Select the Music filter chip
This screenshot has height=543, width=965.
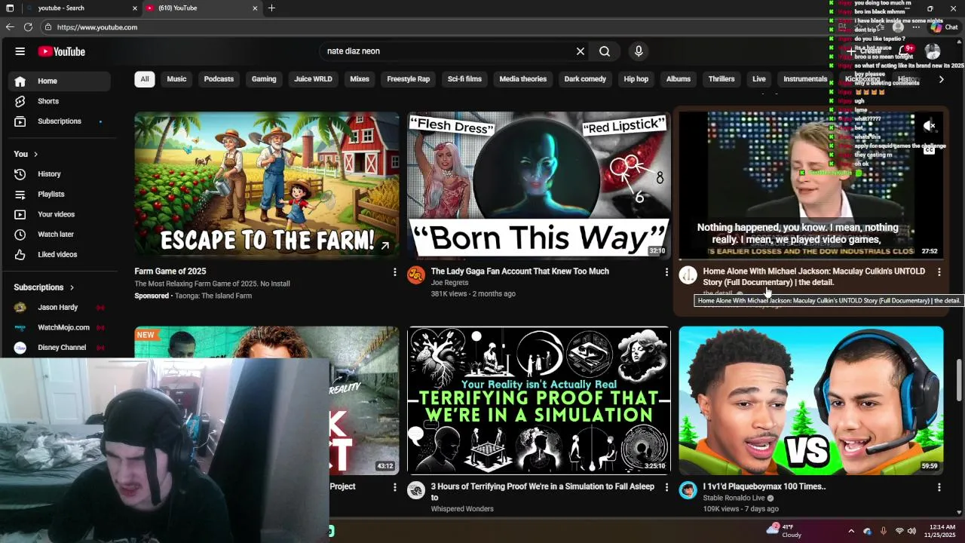[176, 79]
